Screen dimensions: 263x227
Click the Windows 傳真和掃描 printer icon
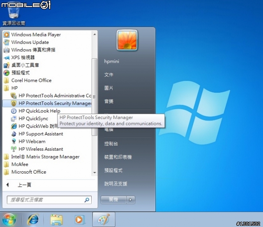[x=7, y=50]
